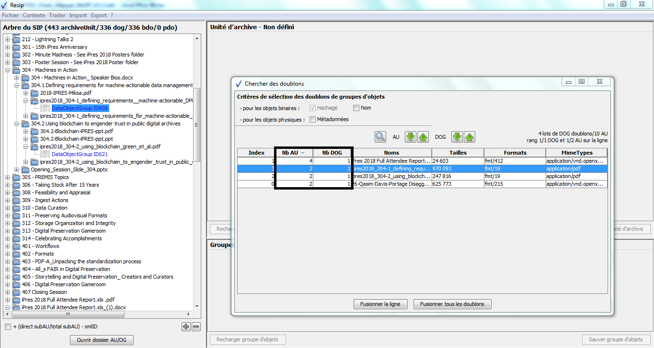This screenshot has width=654, height=348.
Task: Click the Fusionner tous les doublons button
Action: 452,304
